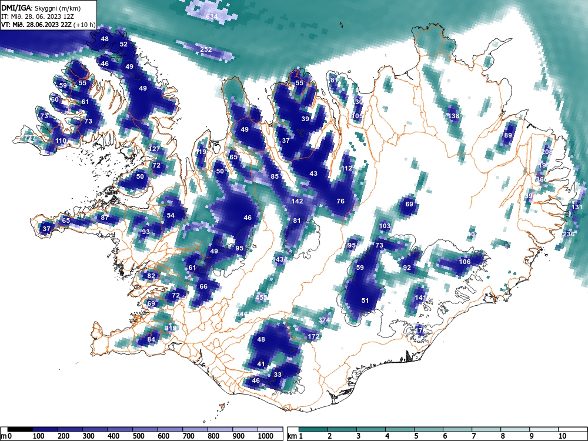Pick the dark teal swatch between km 1 and 2
The image size is (588, 441).
coord(313,429)
